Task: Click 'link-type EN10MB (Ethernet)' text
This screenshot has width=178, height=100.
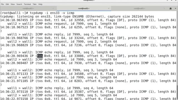Action: tap(79, 17)
